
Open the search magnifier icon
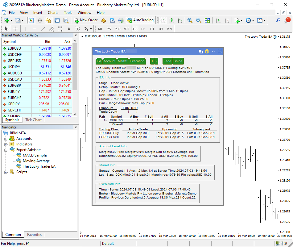click(278, 20)
